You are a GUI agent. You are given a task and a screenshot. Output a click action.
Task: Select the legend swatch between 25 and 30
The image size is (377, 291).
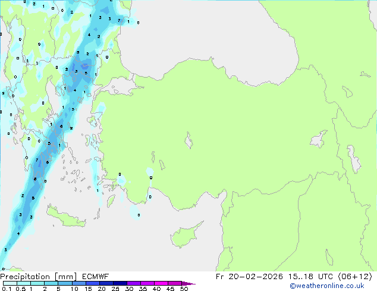click(120, 283)
